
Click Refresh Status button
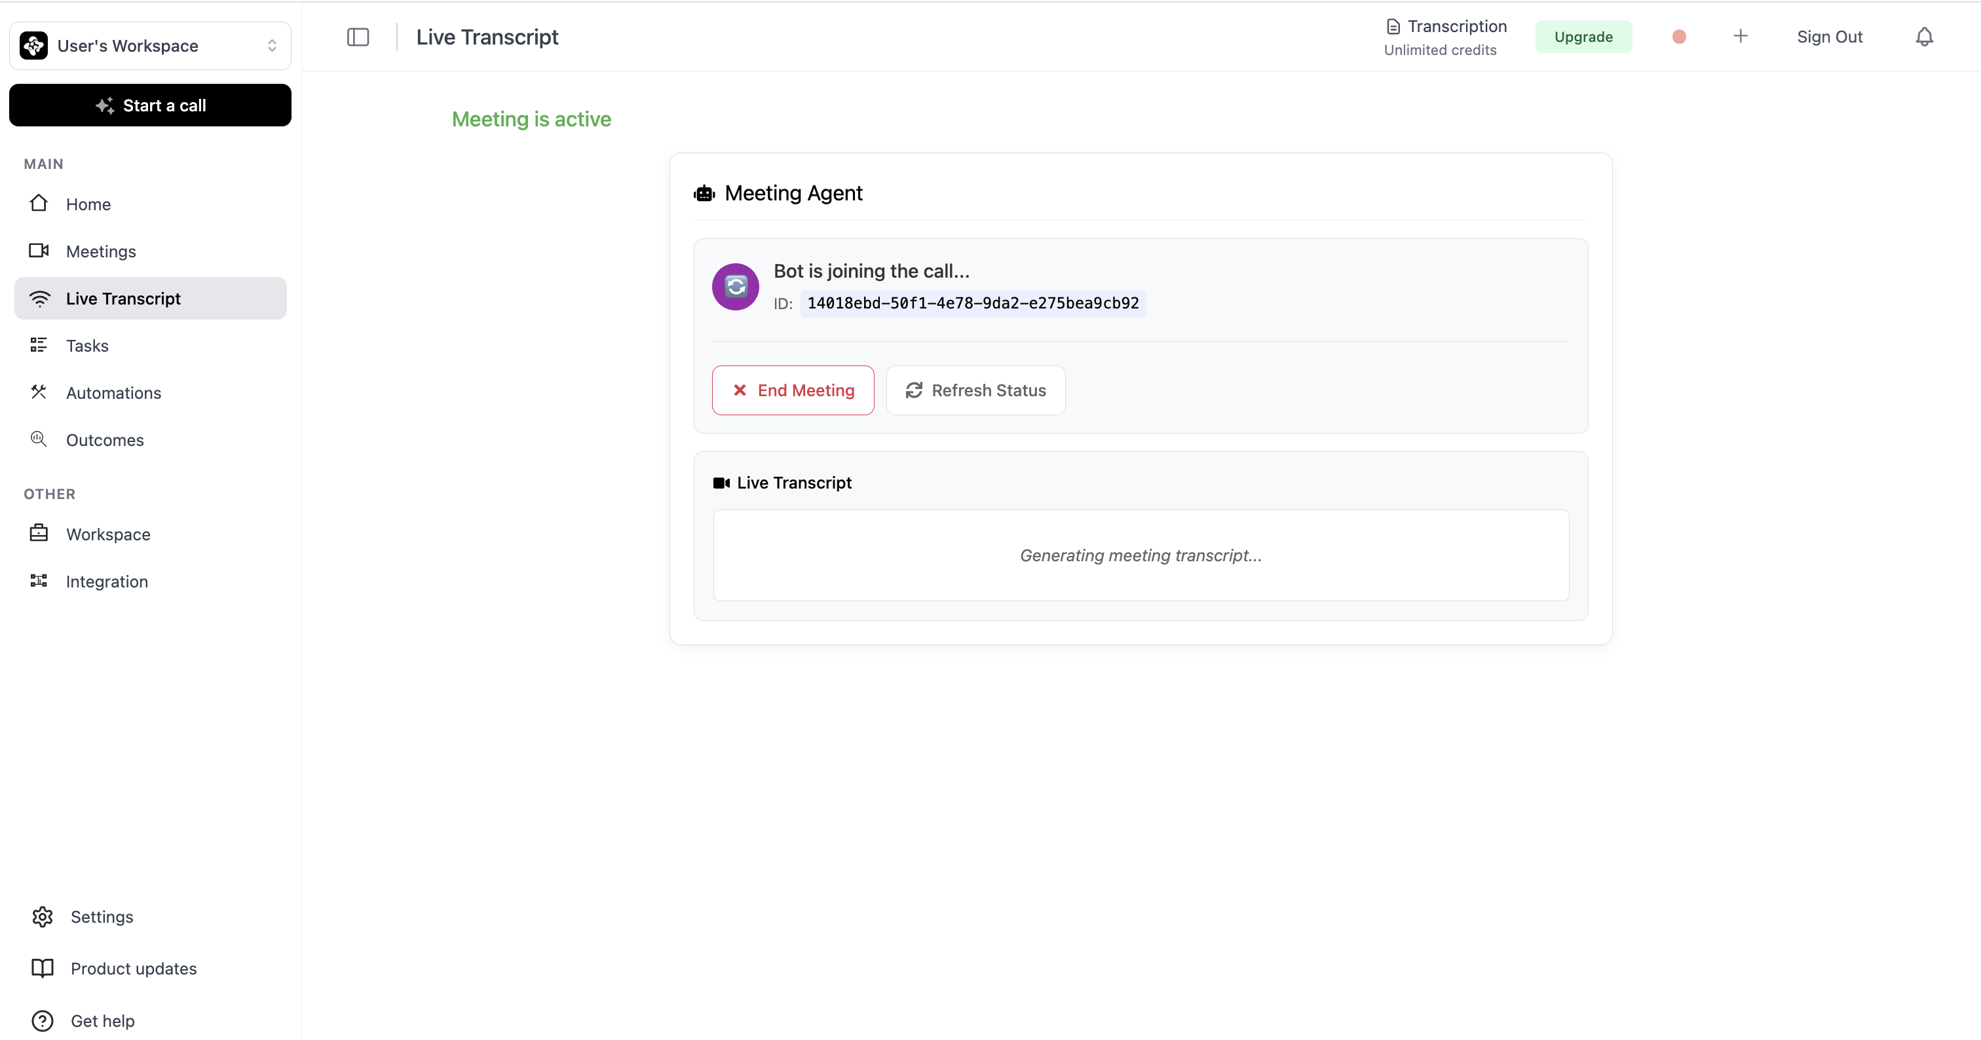point(975,390)
